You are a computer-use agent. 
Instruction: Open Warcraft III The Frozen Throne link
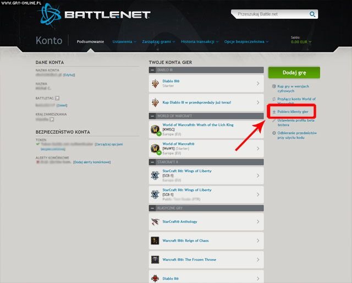tap(189, 260)
